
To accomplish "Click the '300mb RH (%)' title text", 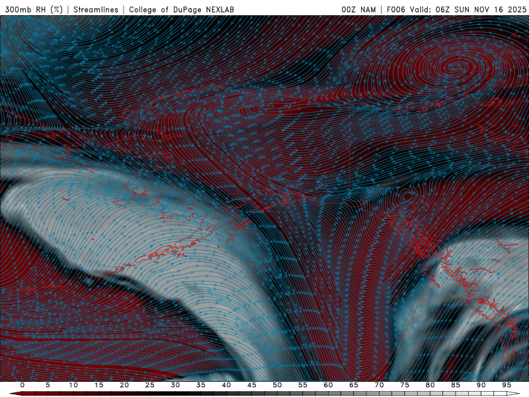I will click(34, 9).
